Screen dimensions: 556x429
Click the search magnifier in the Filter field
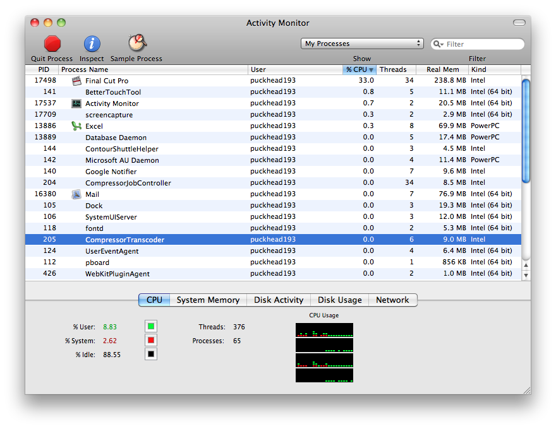438,44
